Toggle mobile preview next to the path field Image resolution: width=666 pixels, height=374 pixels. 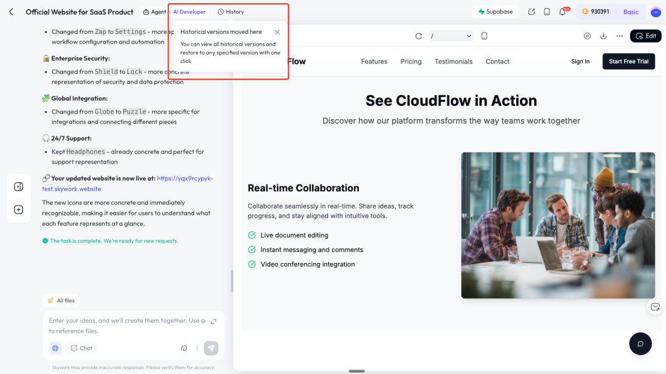click(484, 36)
